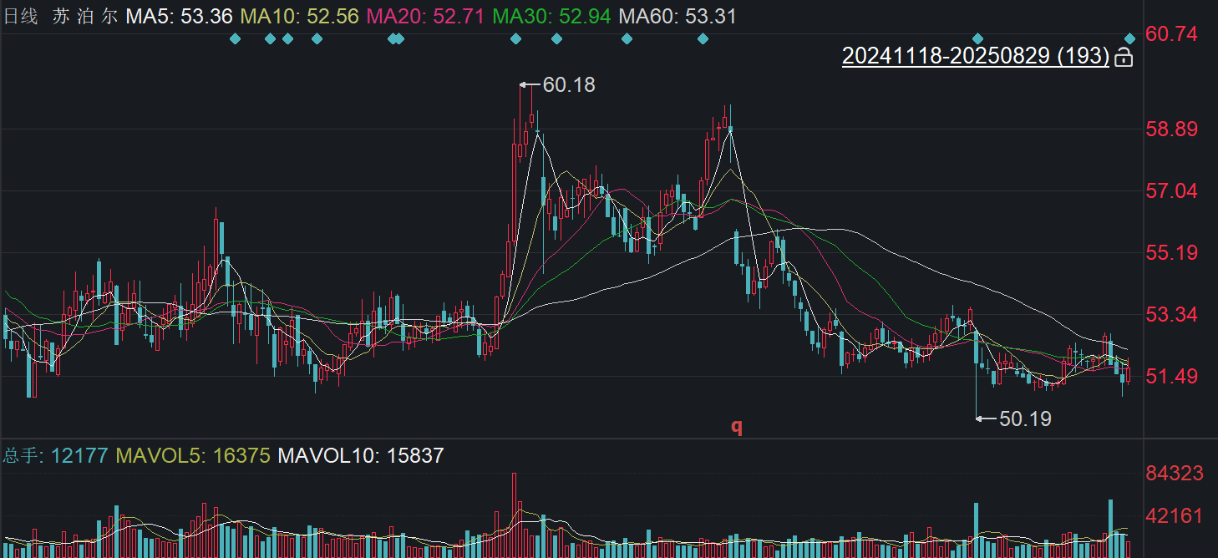Select the MA20: 52.71 indicator label
Image resolution: width=1218 pixels, height=558 pixels.
click(x=425, y=16)
